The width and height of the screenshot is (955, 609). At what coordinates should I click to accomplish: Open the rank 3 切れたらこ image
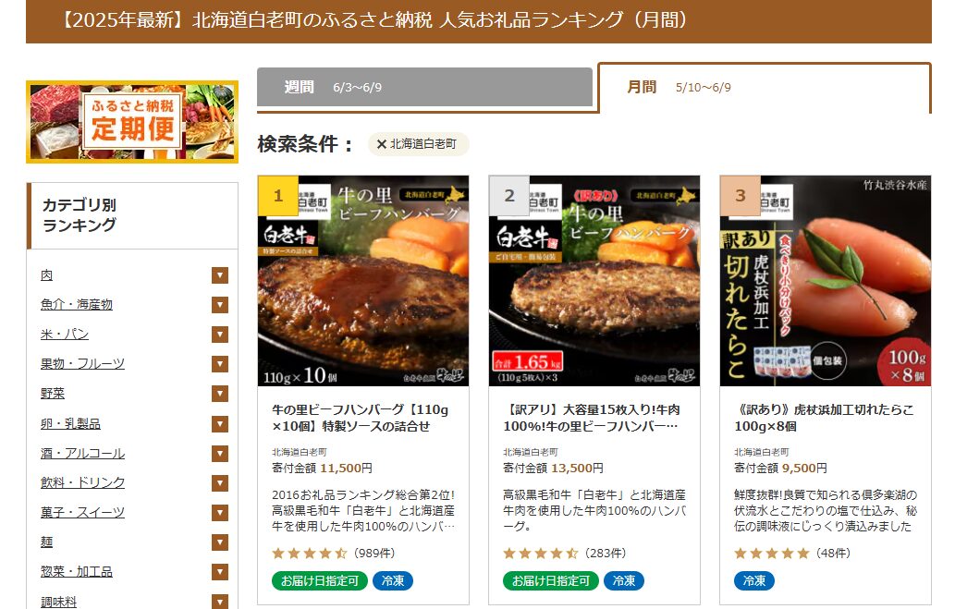coord(826,281)
